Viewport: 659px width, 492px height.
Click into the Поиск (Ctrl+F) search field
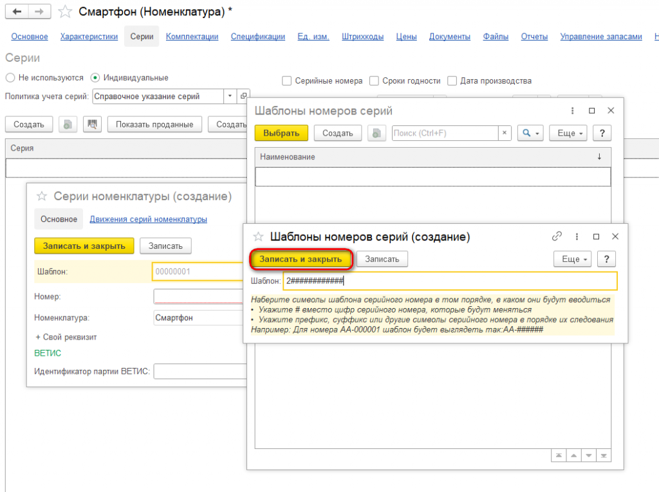[x=445, y=133]
